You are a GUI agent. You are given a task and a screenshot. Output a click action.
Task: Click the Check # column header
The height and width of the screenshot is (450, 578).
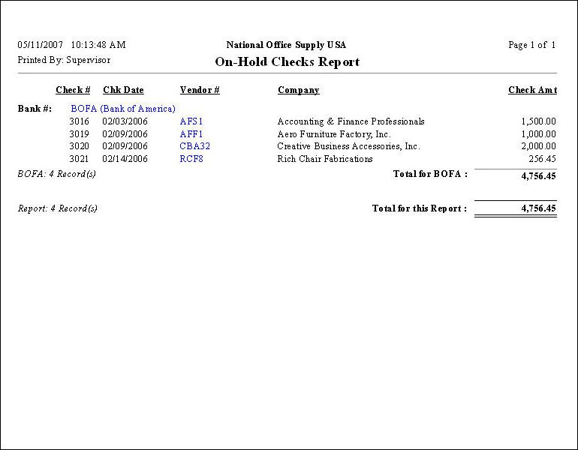[73, 90]
